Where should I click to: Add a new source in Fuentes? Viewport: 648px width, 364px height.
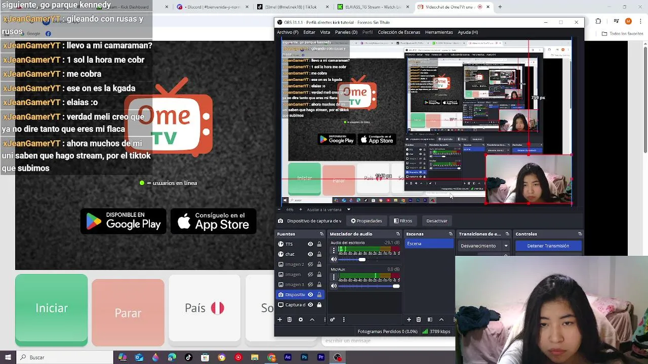279,320
